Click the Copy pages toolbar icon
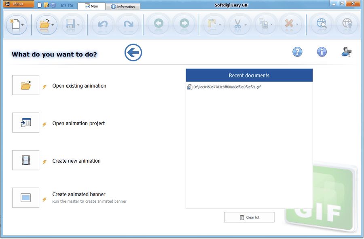Viewport: 364px width, 239px height. 263,23
